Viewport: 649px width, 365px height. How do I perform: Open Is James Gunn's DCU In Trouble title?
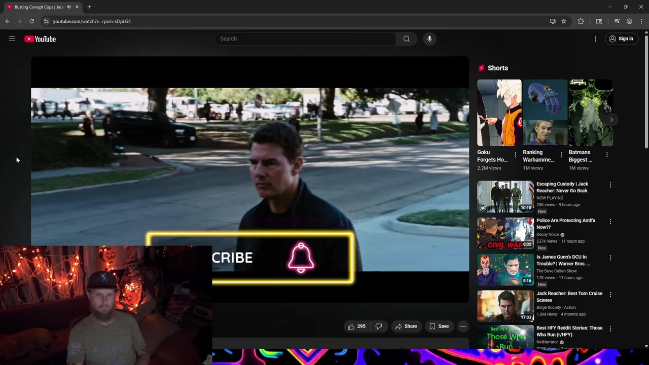coord(563,260)
